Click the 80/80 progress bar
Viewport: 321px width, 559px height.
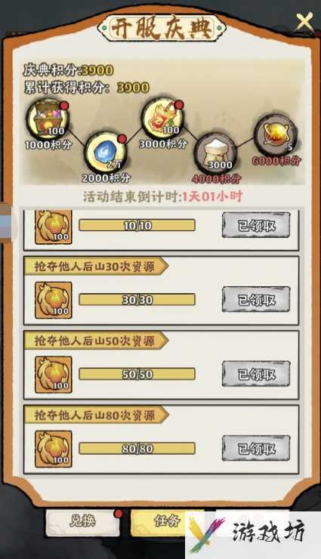[137, 449]
